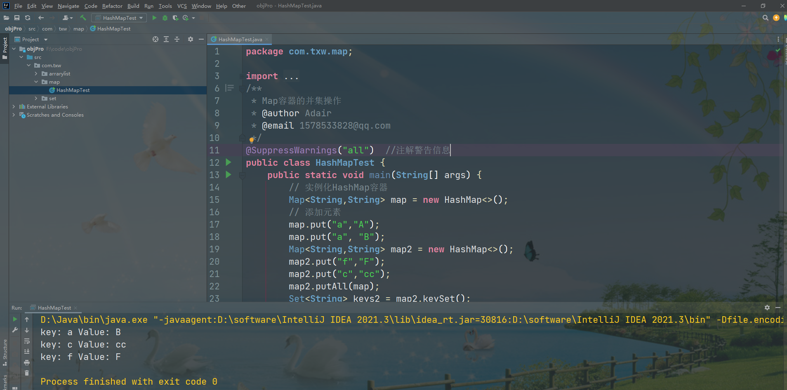
Task: Toggle the Project side tool window
Action: coord(5,48)
